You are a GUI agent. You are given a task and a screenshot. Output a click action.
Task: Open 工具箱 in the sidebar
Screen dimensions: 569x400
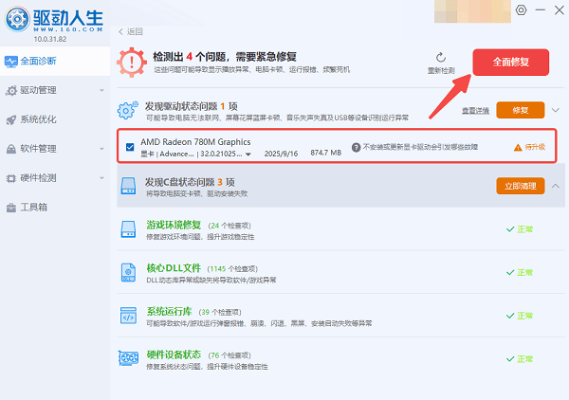[34, 207]
